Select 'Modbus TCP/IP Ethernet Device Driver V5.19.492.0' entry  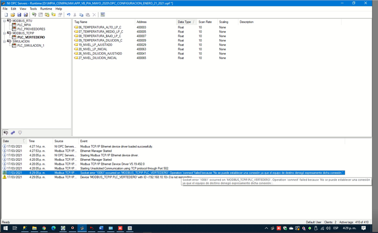click(x=112, y=164)
